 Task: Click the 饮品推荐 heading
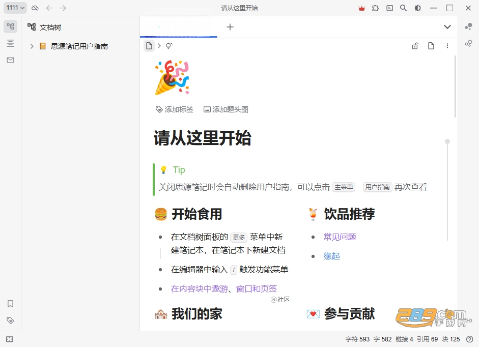click(x=350, y=214)
